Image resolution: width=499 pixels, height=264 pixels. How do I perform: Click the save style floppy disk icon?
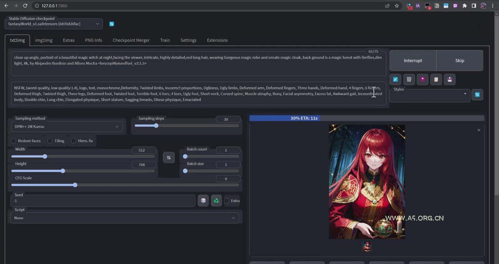(x=449, y=79)
